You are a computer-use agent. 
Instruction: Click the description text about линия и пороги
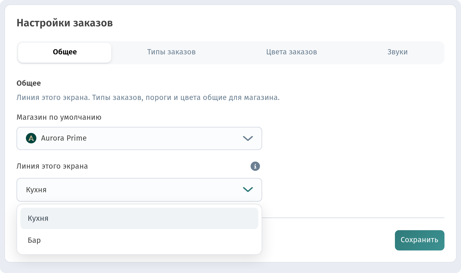tap(148, 98)
